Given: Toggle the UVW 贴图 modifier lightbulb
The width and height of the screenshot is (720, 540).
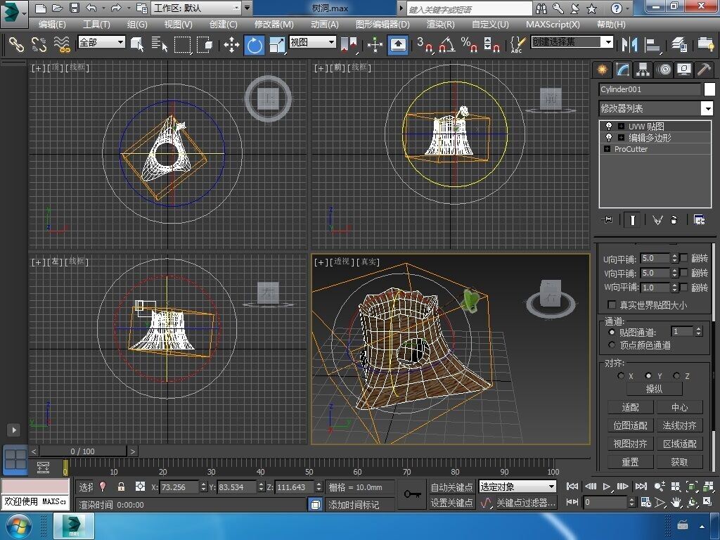Looking at the screenshot, I should 609,127.
